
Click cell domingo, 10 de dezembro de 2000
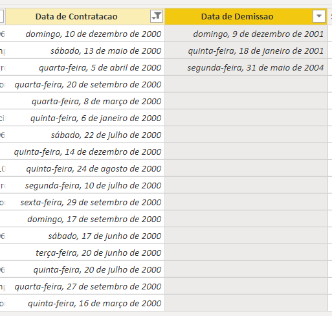(85, 34)
